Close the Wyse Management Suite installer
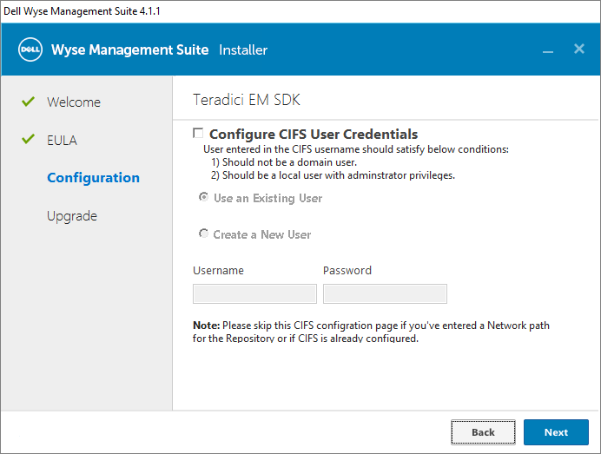601x454 pixels. coord(579,49)
